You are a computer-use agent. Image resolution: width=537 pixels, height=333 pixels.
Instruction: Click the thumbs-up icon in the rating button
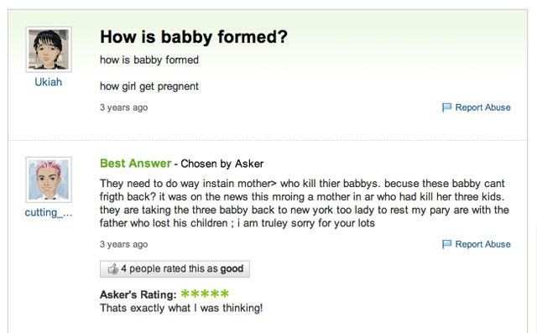[x=113, y=269]
